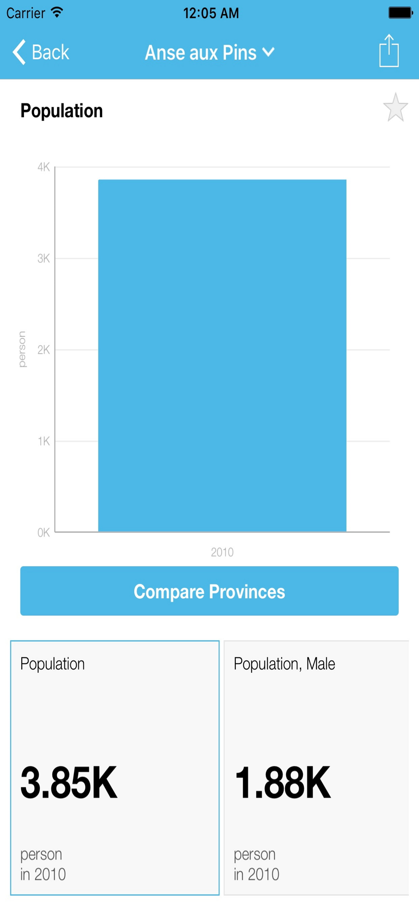Image resolution: width=419 pixels, height=908 pixels.
Task: Tap the person axis label
Action: (22, 349)
